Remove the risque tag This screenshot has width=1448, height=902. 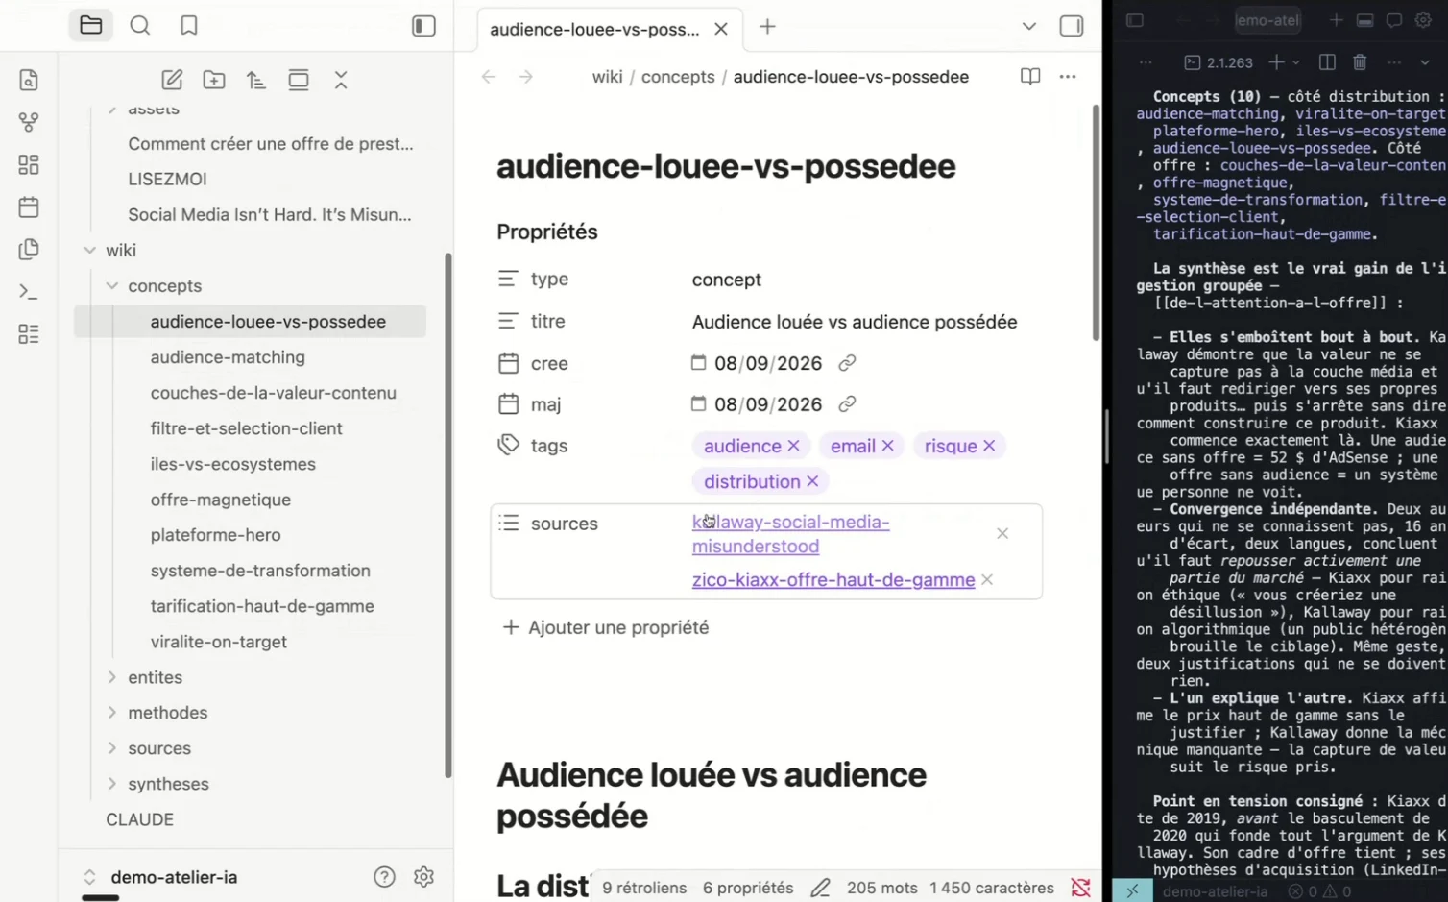pyautogui.click(x=989, y=446)
